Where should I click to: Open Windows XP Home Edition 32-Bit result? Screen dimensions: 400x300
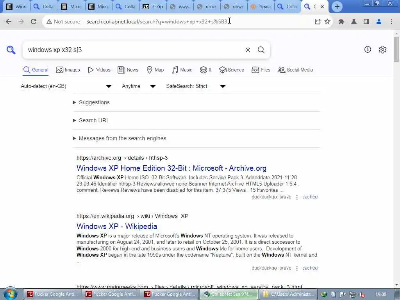pyautogui.click(x=171, y=168)
